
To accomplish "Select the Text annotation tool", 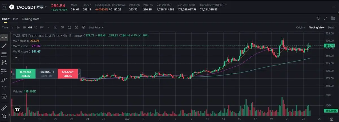I will [x=4, y=88].
